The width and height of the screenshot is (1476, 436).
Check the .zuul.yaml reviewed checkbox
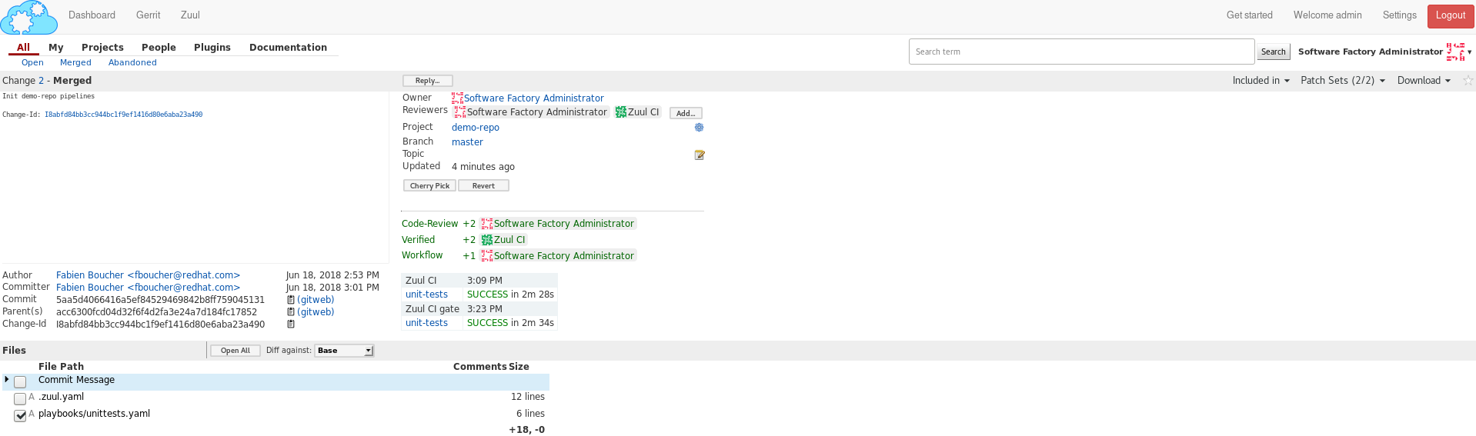pyautogui.click(x=20, y=399)
